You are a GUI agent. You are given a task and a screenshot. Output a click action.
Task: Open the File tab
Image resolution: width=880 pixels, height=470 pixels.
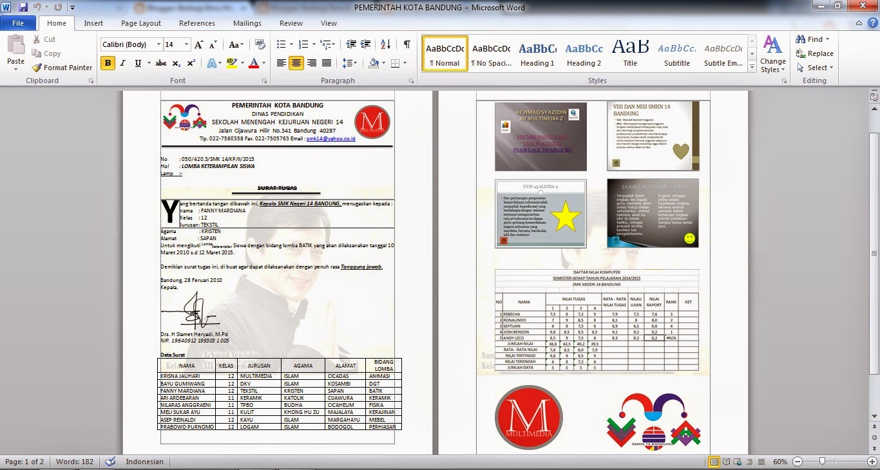pos(18,23)
